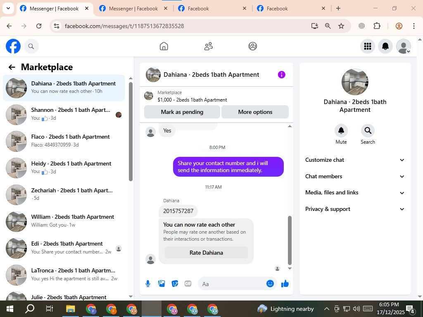This screenshot has width=423, height=317.
Task: Bookmark this page star icon
Action: tap(341, 26)
